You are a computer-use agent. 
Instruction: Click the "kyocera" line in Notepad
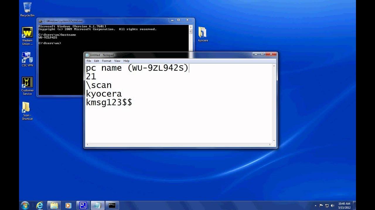tap(104, 94)
